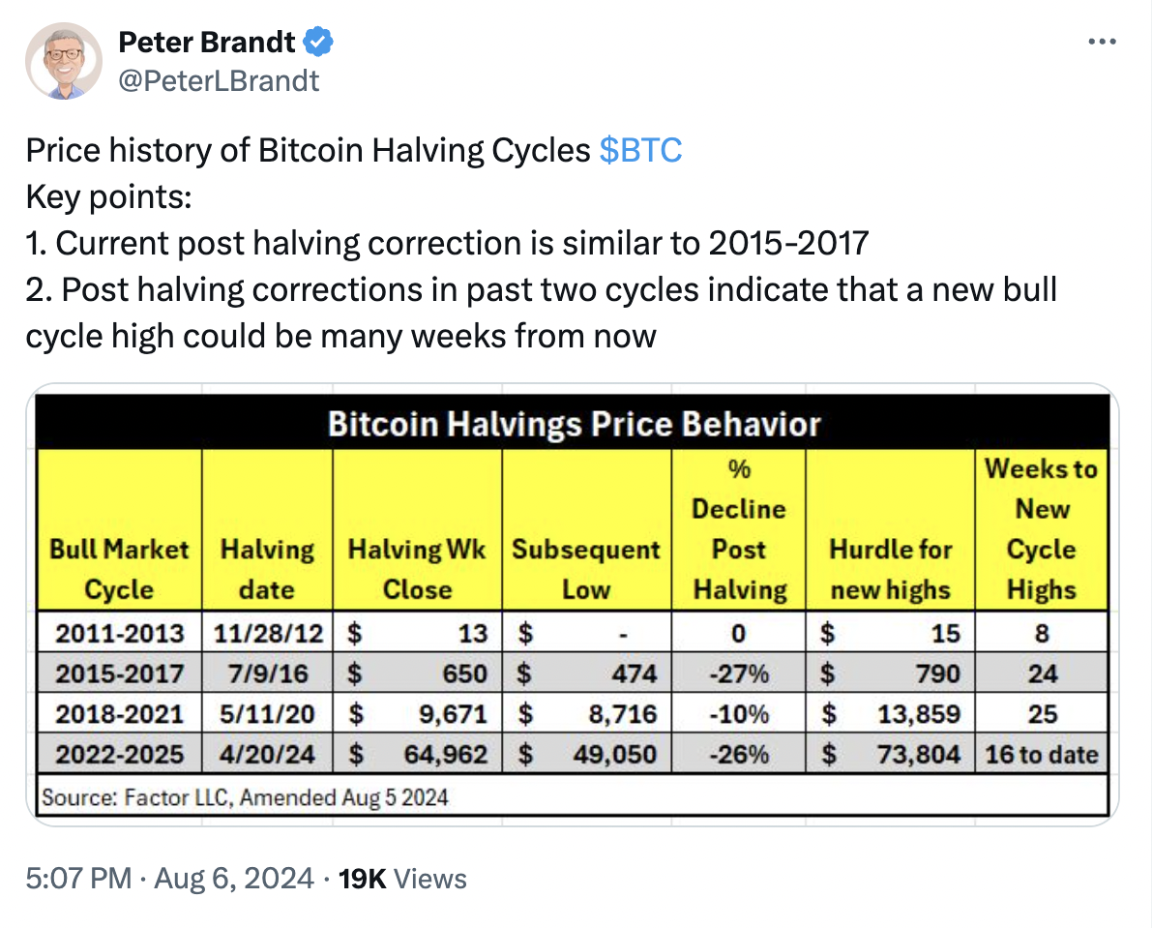Viewport: 1152px width, 928px height.
Task: Click the Subsequent Low column header
Action: coord(585,569)
